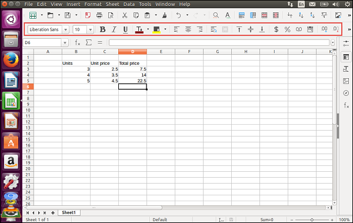
Task: Toggle wrap text in the cell
Action: (214, 29)
